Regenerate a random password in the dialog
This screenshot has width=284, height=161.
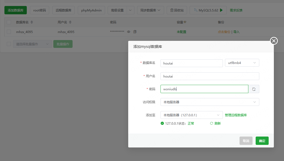point(254,89)
